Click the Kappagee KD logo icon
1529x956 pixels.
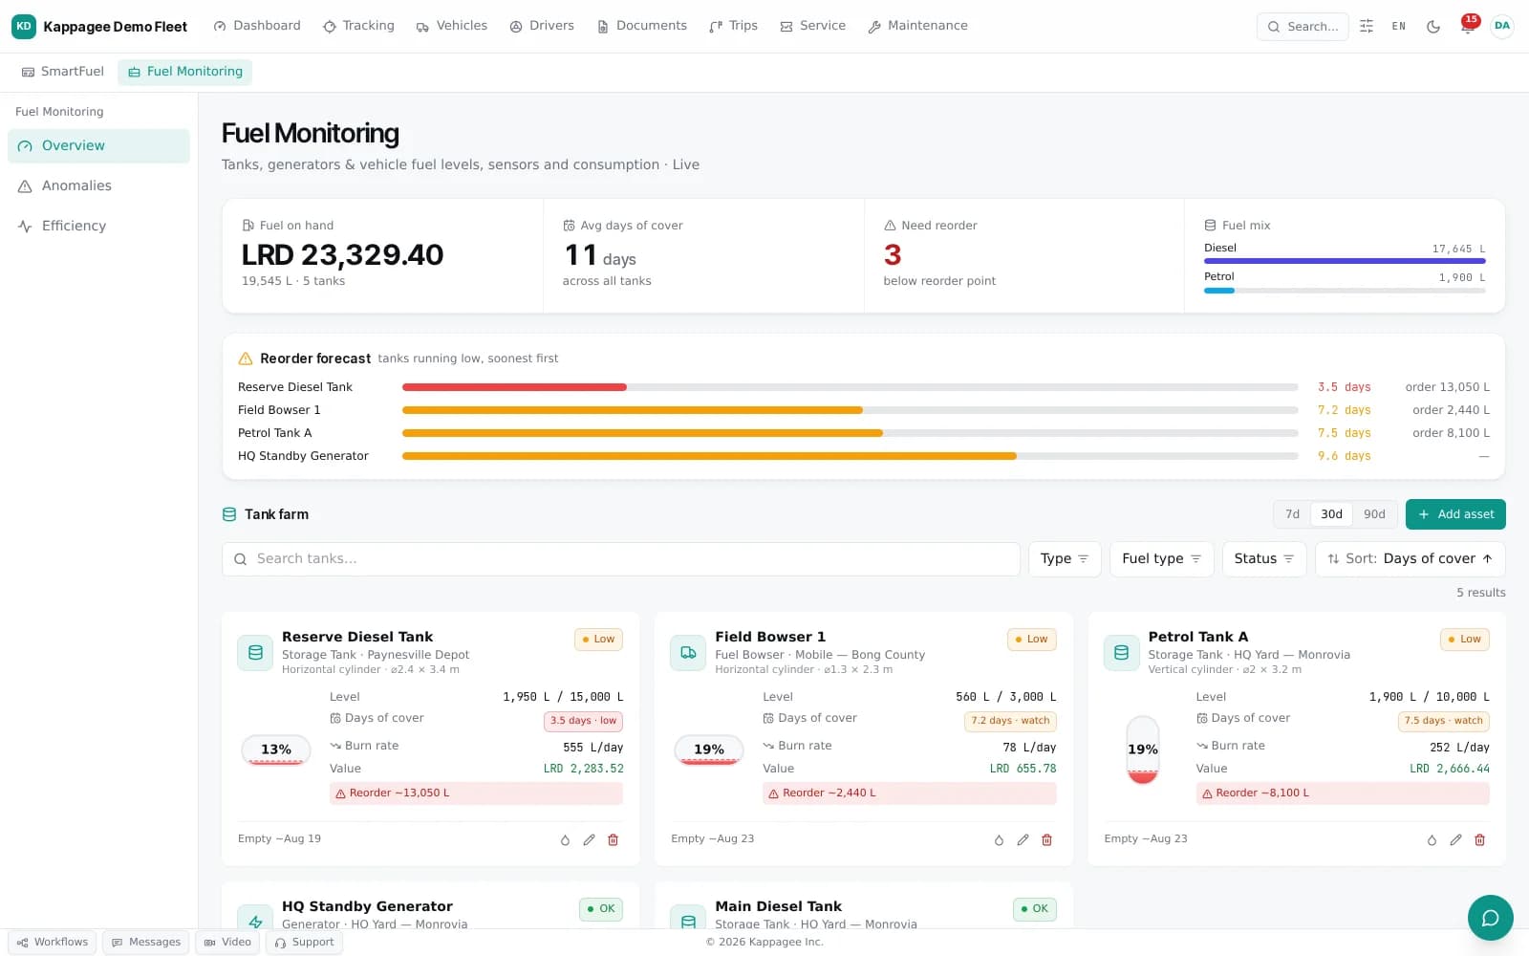pos(24,26)
